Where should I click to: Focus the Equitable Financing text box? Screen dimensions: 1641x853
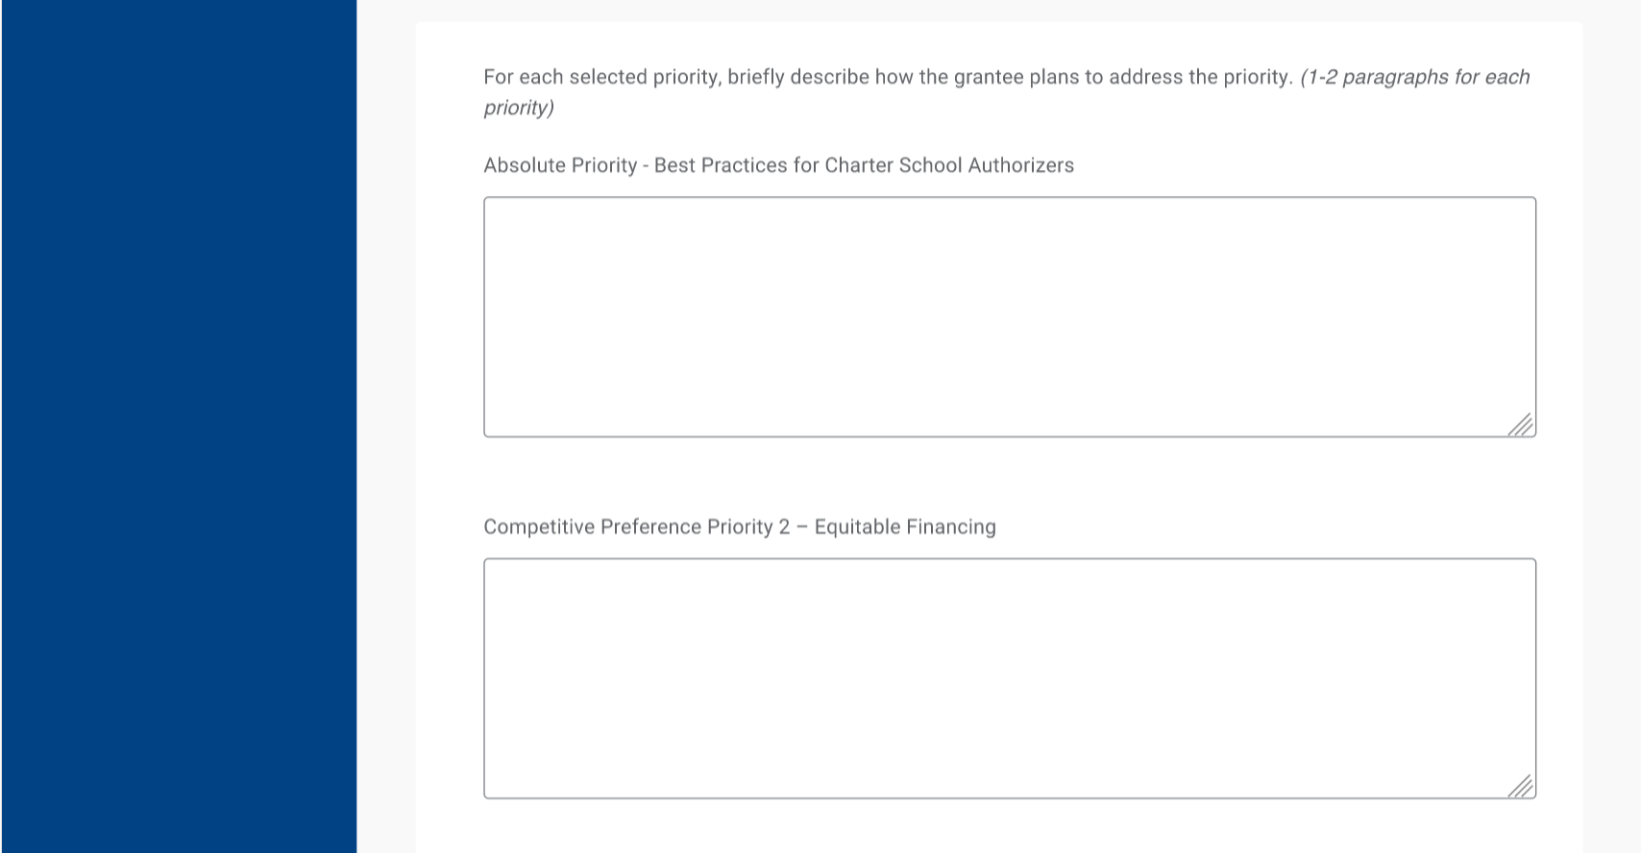tap(1009, 678)
